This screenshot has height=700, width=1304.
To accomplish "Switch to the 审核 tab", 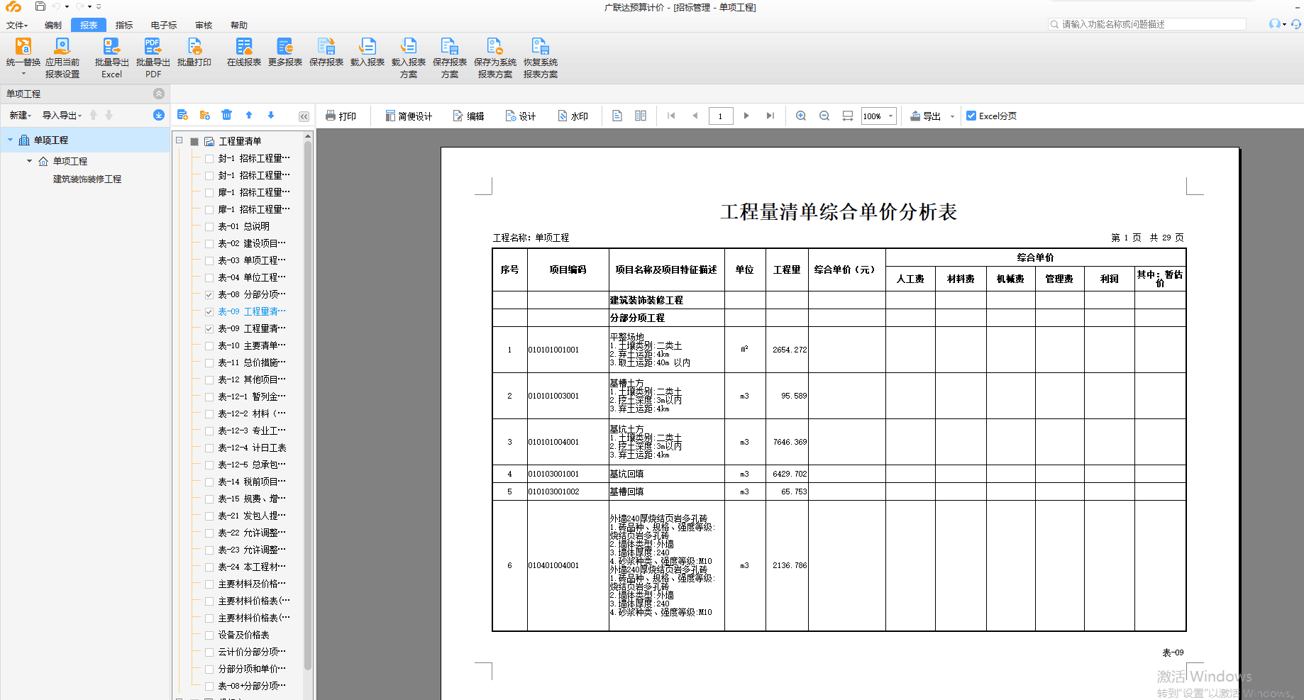I will [204, 25].
